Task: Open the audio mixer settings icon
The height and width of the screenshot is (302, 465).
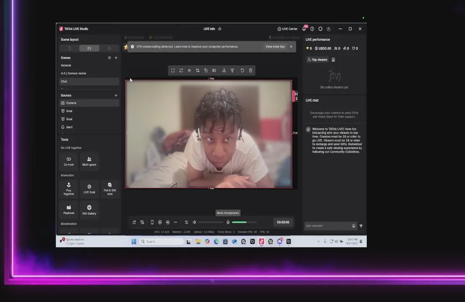Action: coord(186,222)
